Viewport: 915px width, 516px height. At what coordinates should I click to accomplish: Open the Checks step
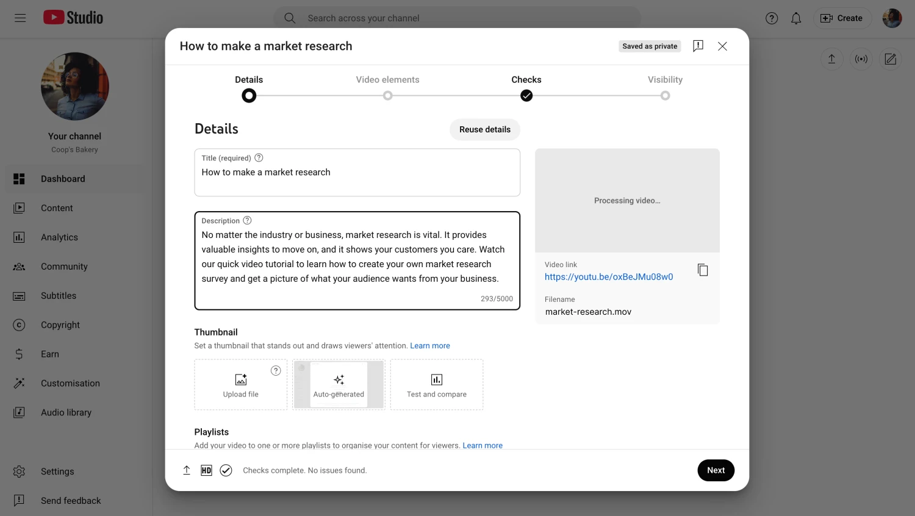pyautogui.click(x=526, y=95)
